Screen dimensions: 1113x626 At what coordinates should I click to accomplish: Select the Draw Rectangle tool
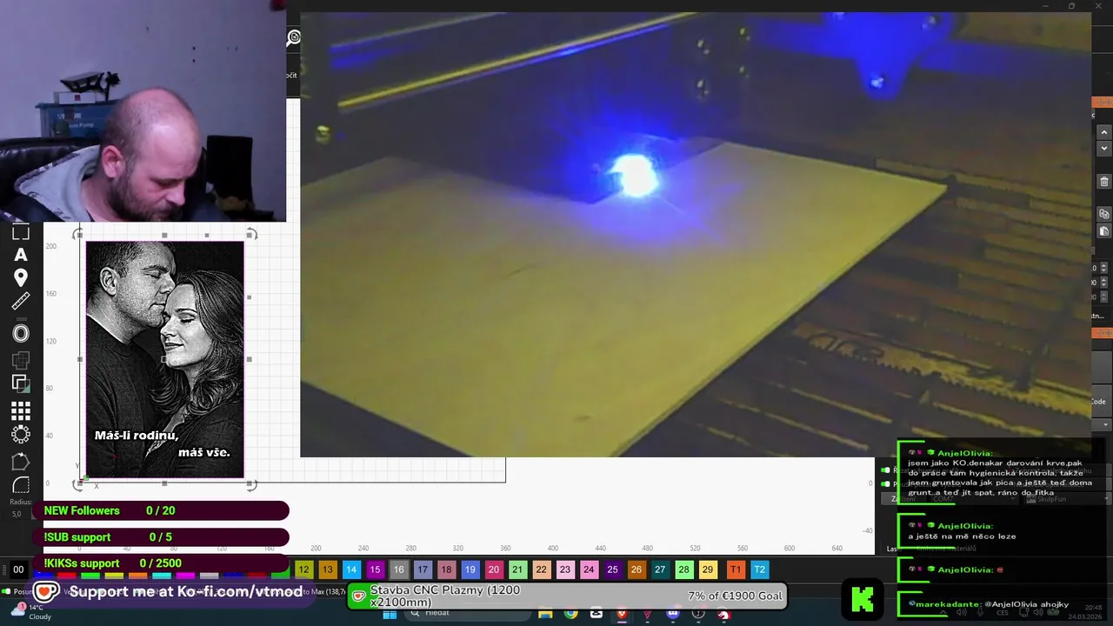[x=21, y=232]
